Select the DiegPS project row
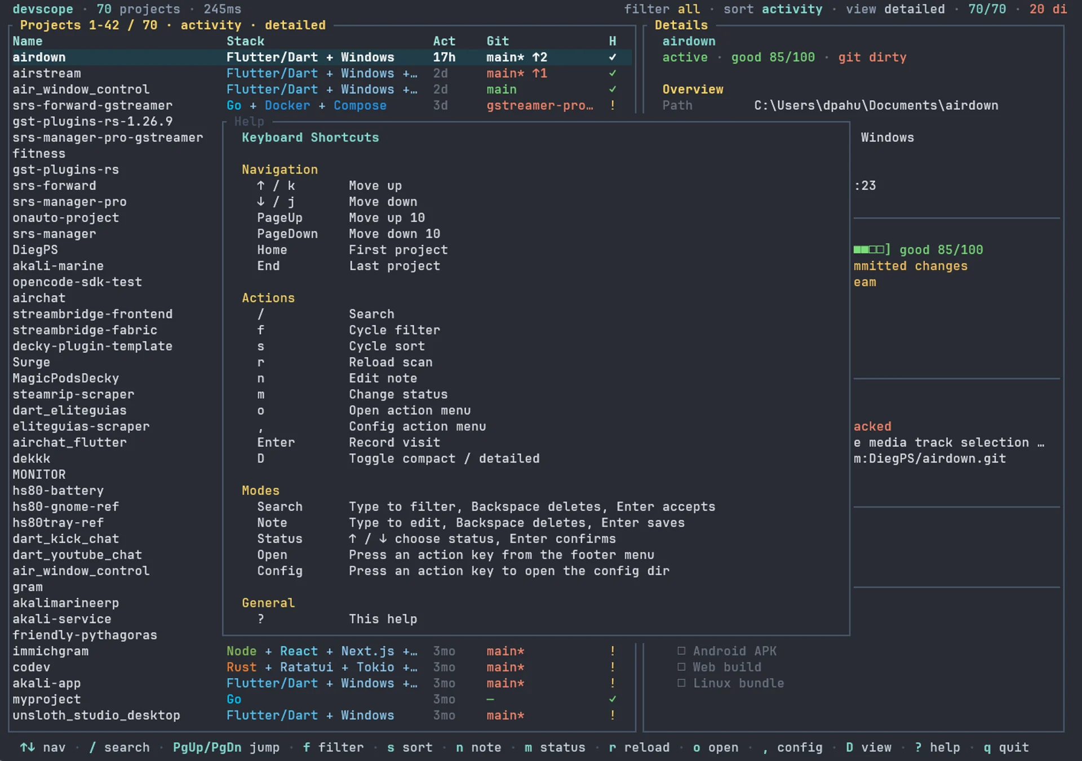The width and height of the screenshot is (1082, 761). 36,250
